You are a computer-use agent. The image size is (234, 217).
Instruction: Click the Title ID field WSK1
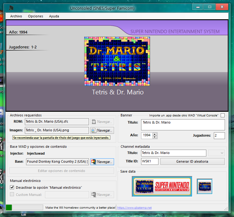point(150,161)
